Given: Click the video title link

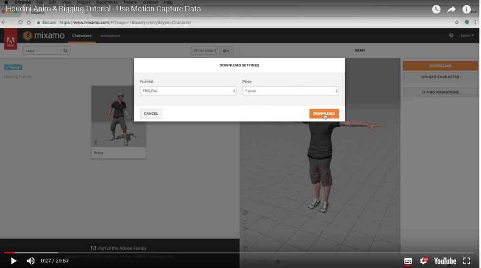Looking at the screenshot, I should point(103,9).
